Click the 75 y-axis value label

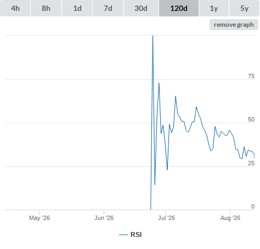click(x=251, y=76)
